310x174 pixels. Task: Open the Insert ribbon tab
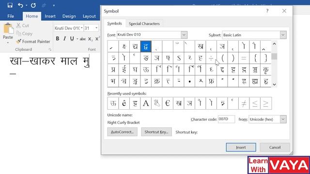click(x=50, y=16)
